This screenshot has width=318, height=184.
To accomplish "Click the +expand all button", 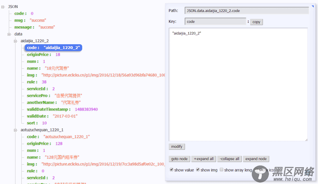I will pyautogui.click(x=204, y=159).
